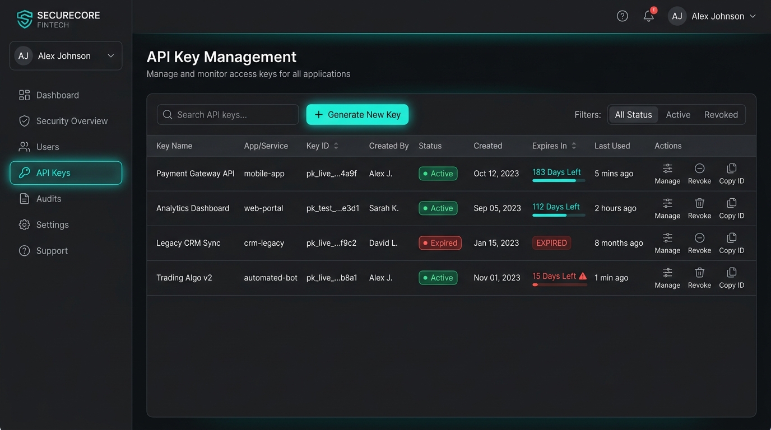
Task: Open Dashboard in the sidebar
Action: pos(49,95)
